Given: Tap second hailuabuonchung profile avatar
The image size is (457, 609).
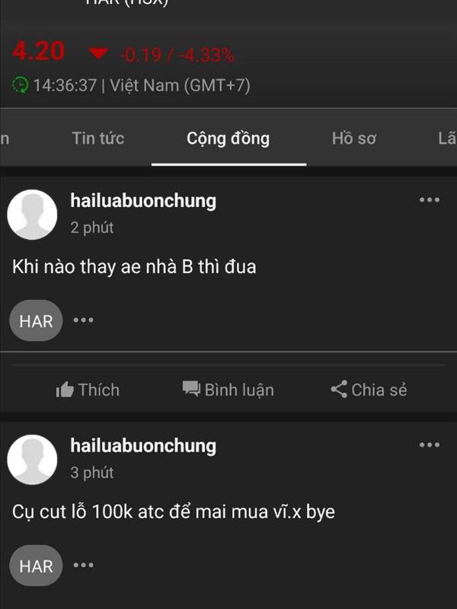Looking at the screenshot, I should point(32,460).
